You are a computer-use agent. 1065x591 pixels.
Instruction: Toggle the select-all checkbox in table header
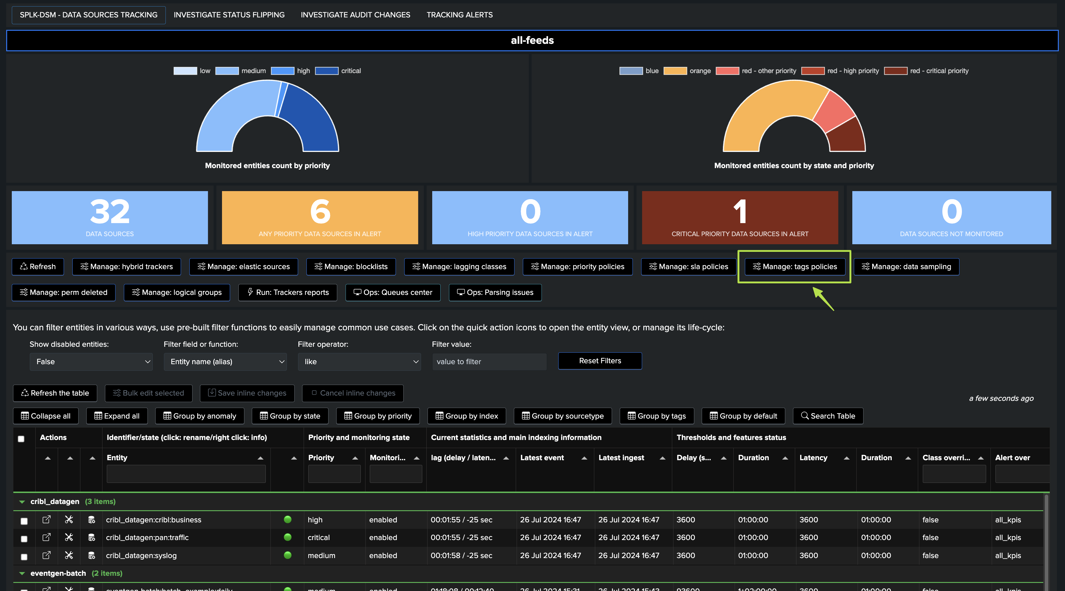[x=21, y=439]
